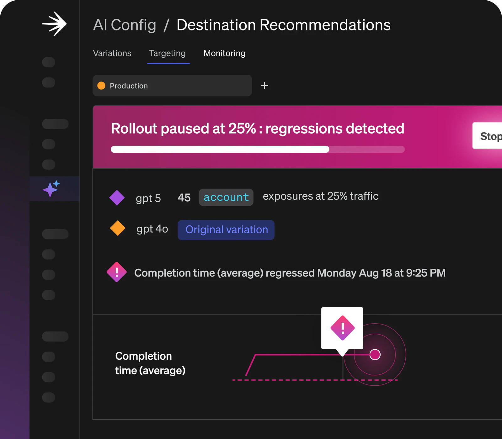Open the AI sparkles sidebar item
Screen dimensions: 502x439
click(51, 189)
